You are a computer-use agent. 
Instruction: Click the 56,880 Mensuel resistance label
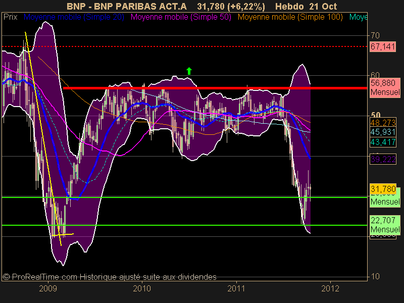click(x=385, y=87)
